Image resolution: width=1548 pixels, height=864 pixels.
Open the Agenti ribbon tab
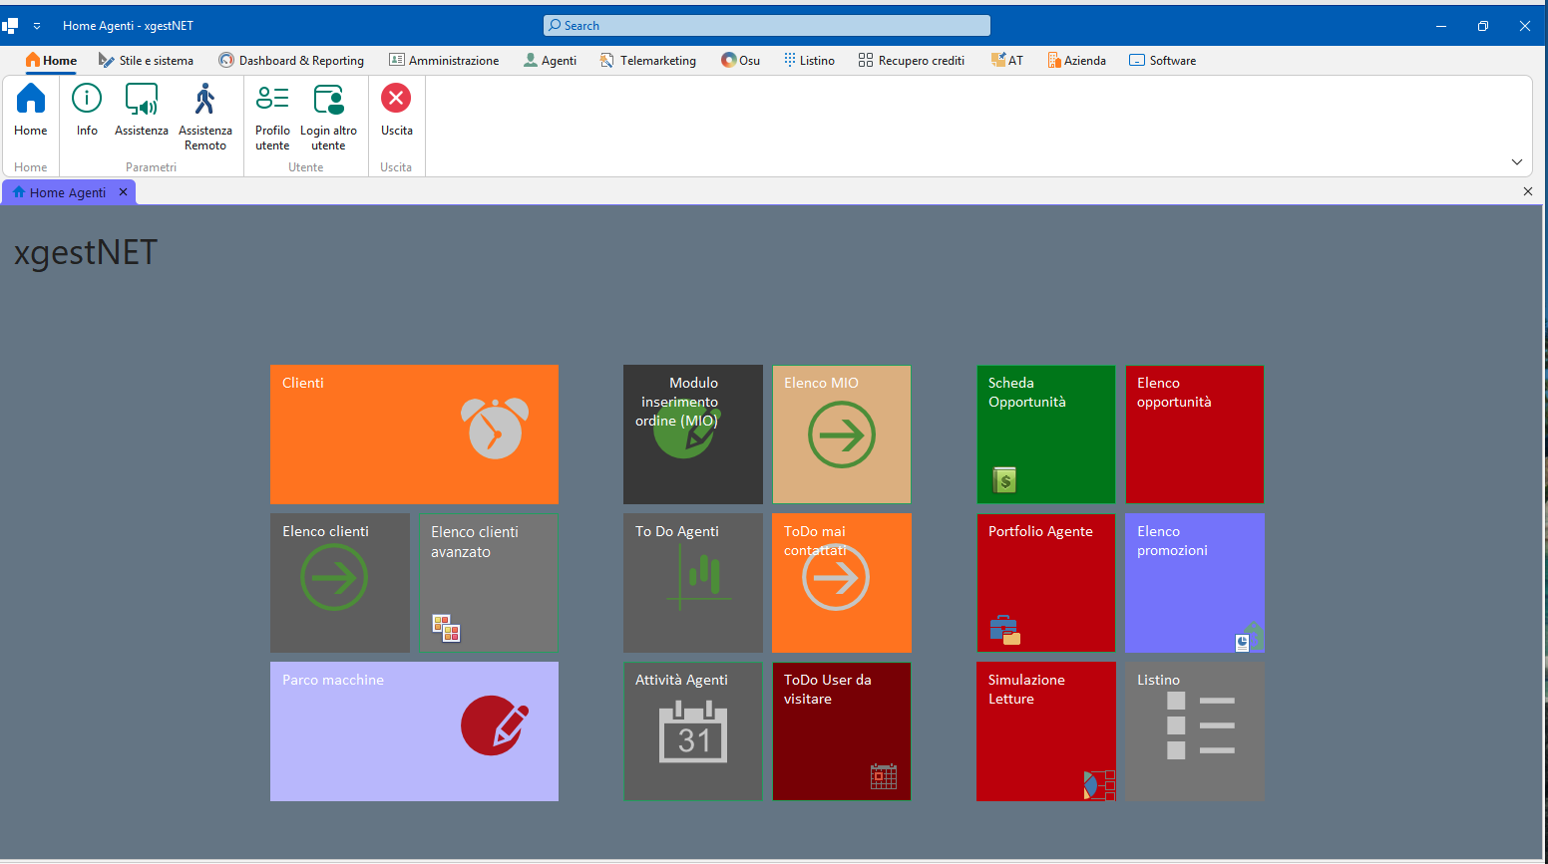[x=550, y=61]
